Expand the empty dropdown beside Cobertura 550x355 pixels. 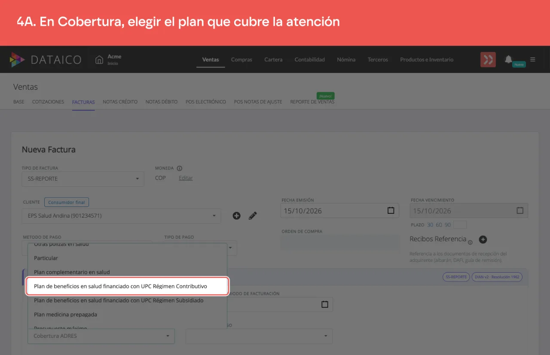click(x=260, y=336)
